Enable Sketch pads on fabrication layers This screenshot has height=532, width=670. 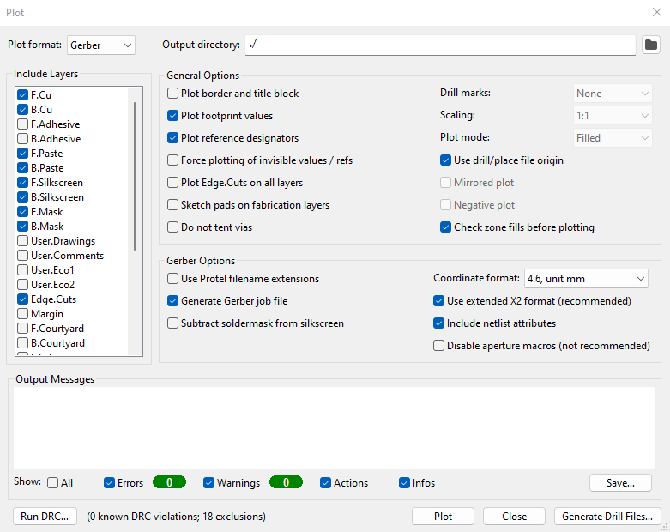coord(172,205)
